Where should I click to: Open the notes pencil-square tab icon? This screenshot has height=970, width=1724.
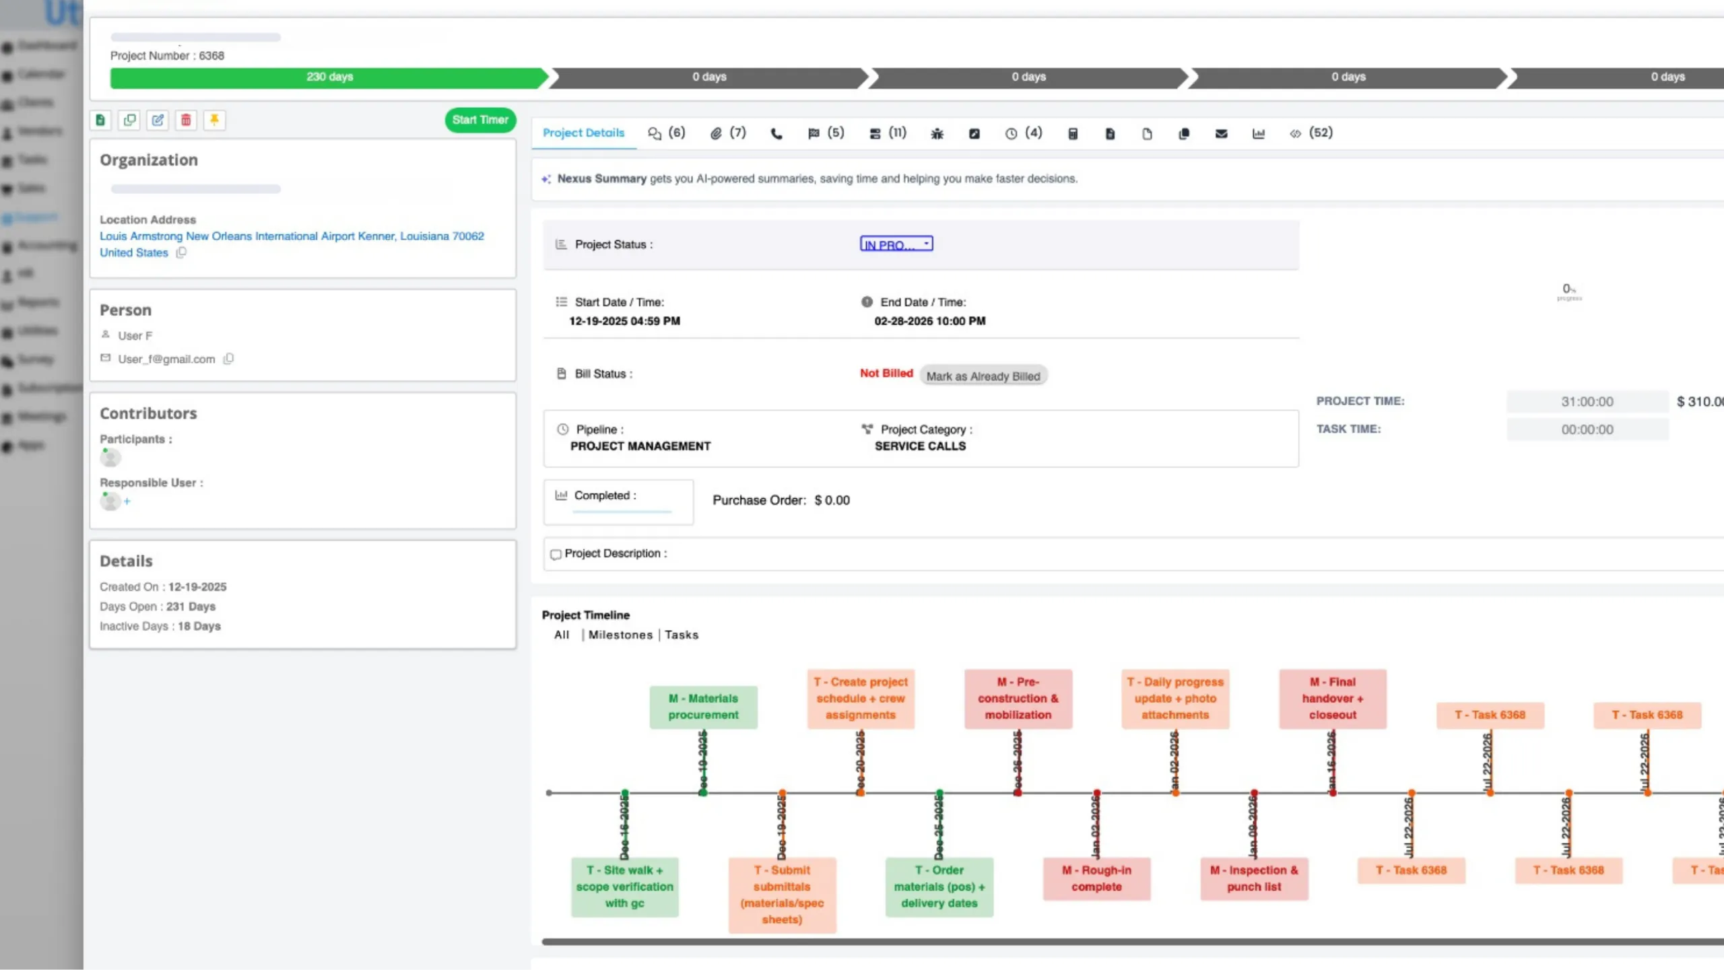tap(974, 134)
